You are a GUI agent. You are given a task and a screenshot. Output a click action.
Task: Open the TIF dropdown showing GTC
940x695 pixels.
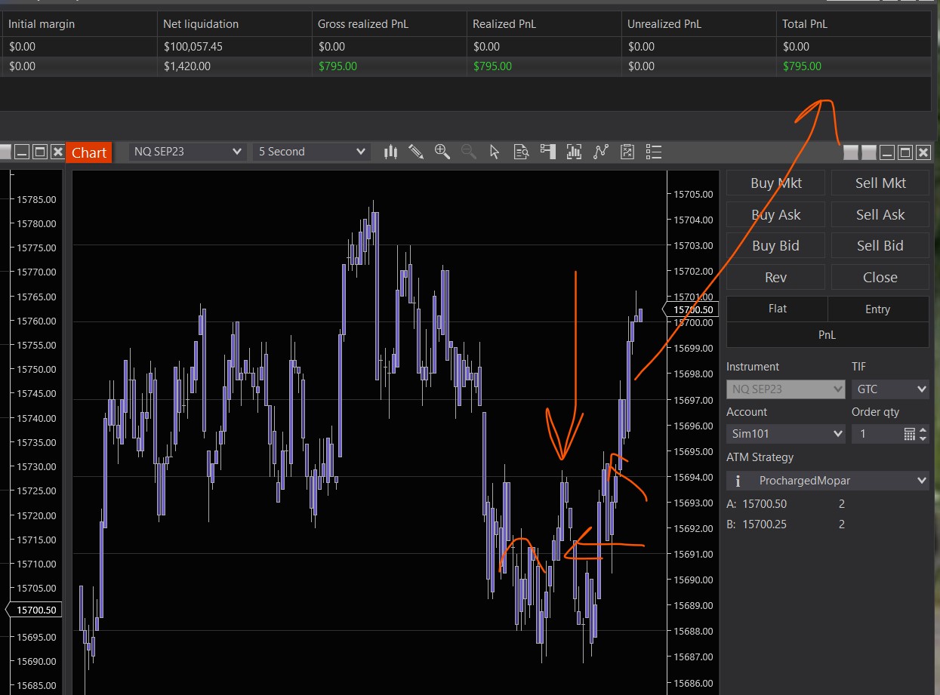click(x=889, y=389)
